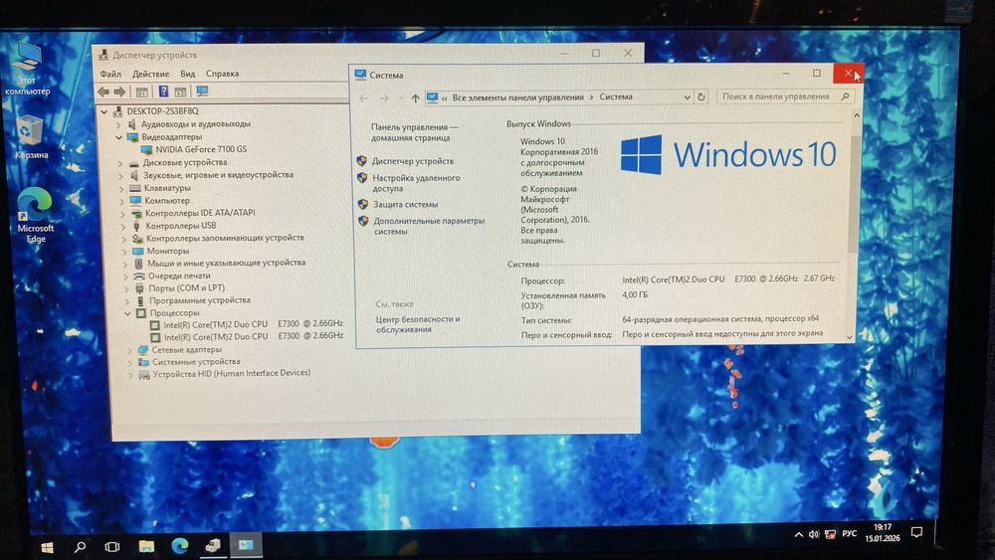995x560 pixels.
Task: Switch the РУС input language indicator
Action: (x=849, y=533)
